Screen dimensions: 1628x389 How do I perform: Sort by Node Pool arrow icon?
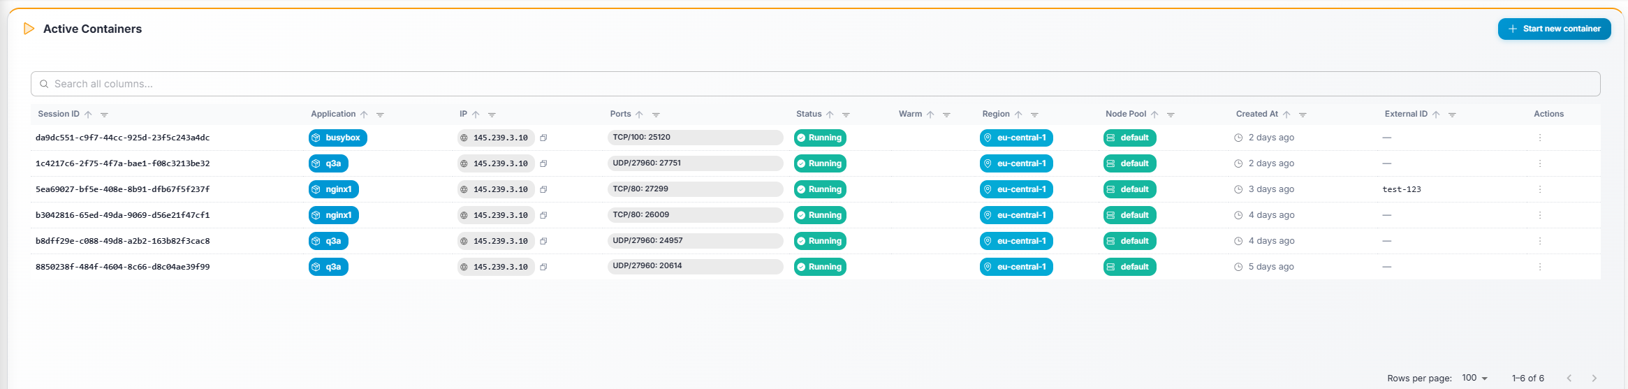click(x=1154, y=115)
